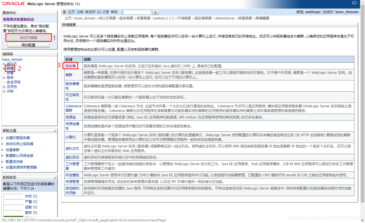Open the 集群 link in the table
Image resolution: width=365 pixels, height=223 pixels.
(x=69, y=75)
